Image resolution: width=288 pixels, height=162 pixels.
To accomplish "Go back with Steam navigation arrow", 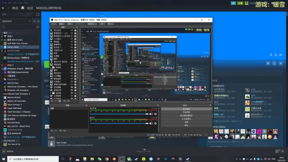I will 3,8.
